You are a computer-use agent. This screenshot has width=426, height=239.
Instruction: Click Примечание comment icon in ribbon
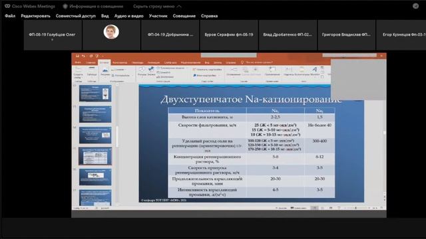272,71
